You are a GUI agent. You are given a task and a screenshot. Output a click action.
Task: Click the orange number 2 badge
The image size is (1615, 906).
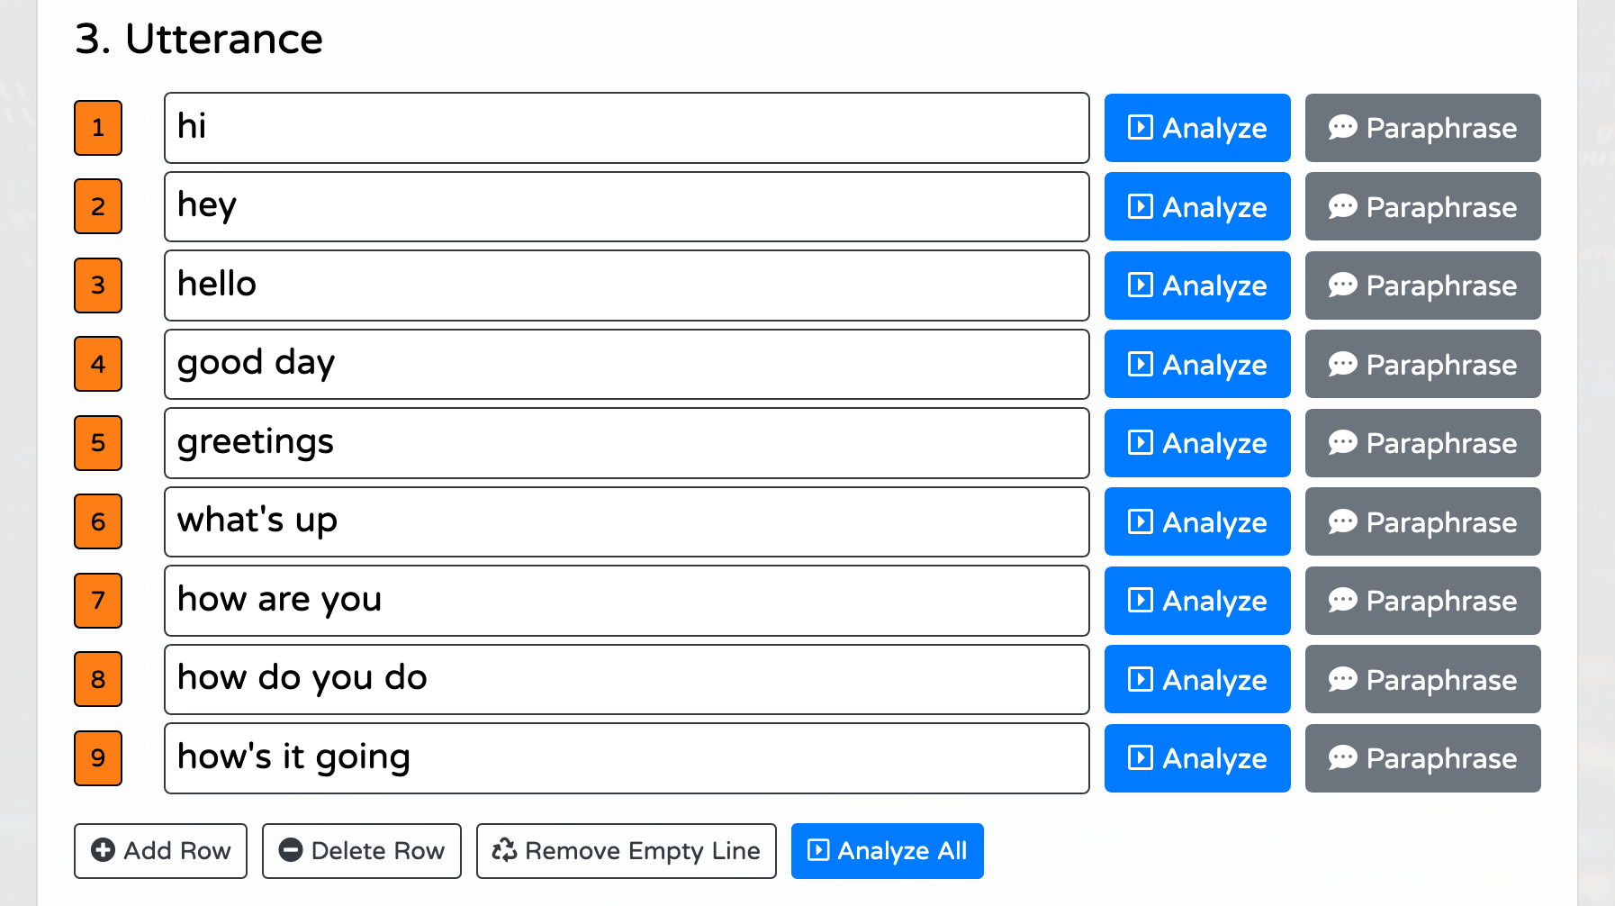tap(97, 206)
